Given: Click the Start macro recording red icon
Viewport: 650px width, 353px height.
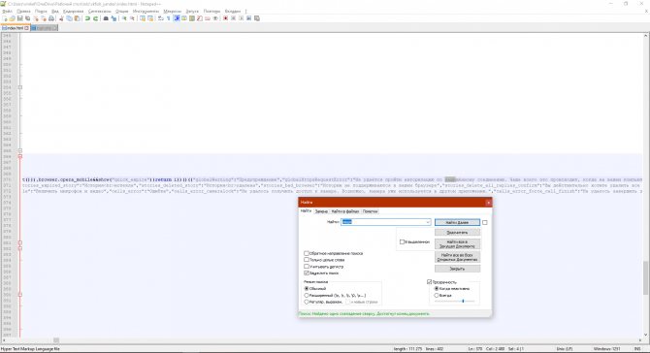Looking at the screenshot, I should [225, 18].
